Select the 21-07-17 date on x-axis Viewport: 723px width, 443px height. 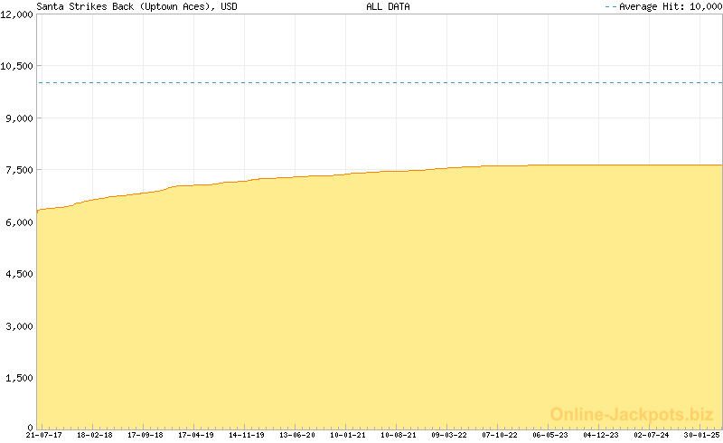click(x=44, y=435)
